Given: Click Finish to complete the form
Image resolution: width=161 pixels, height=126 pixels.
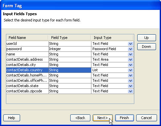Looking at the screenshot, I should pos(124,118).
